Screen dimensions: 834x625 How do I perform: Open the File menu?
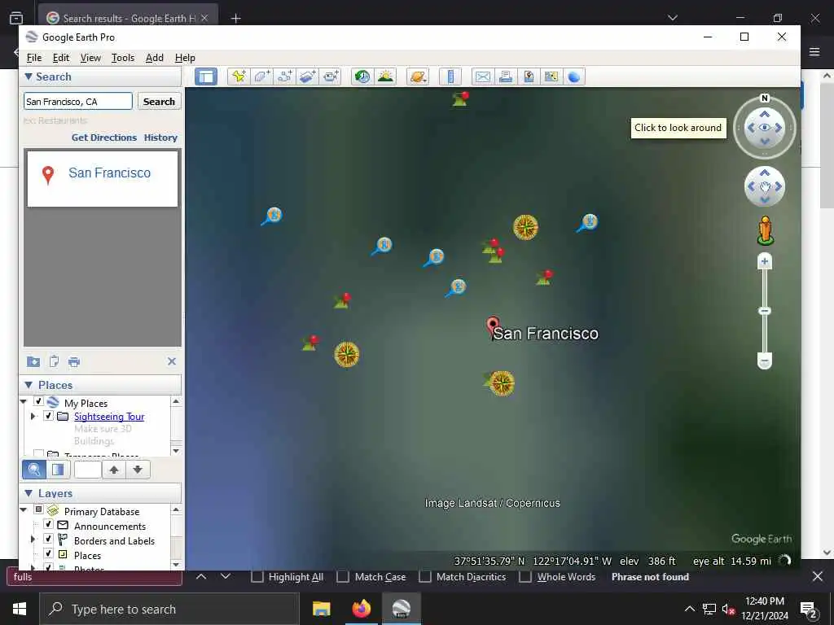click(34, 58)
